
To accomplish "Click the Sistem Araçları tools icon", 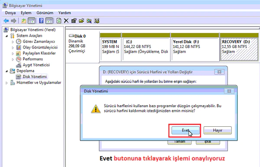I will (12, 35).
